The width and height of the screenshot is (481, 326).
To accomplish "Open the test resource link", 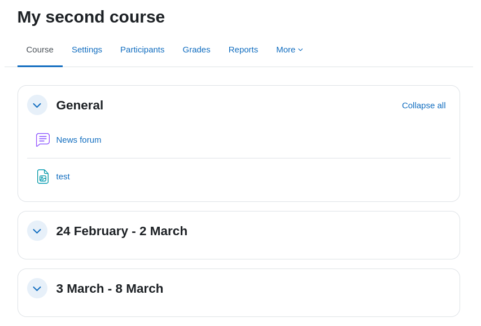I will point(63,177).
